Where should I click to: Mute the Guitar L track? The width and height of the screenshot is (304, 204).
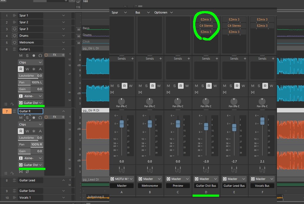coord(21,55)
